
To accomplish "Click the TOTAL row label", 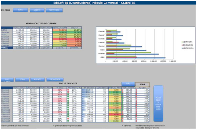I will click(x=7, y=48).
